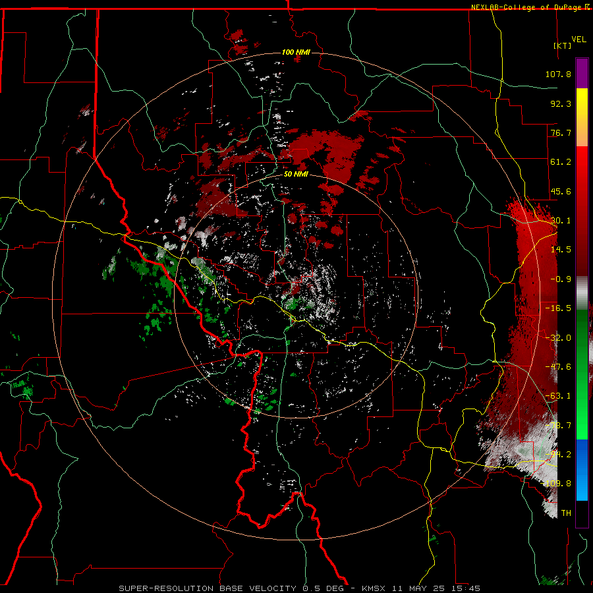Click the -0.9 velocity scale value
This screenshot has width=593, height=593.
click(561, 279)
